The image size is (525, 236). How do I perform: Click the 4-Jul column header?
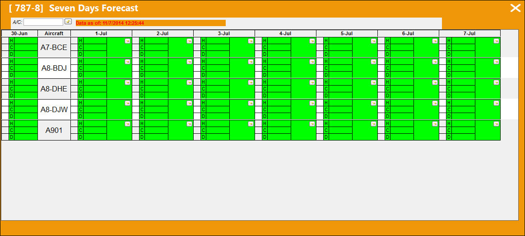285,33
